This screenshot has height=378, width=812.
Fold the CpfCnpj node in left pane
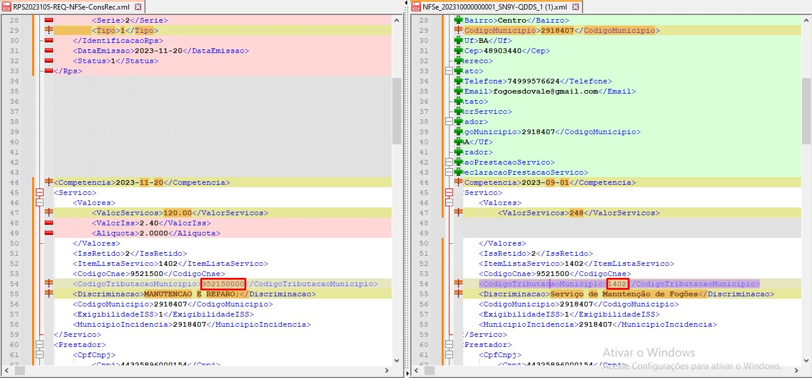[40, 355]
